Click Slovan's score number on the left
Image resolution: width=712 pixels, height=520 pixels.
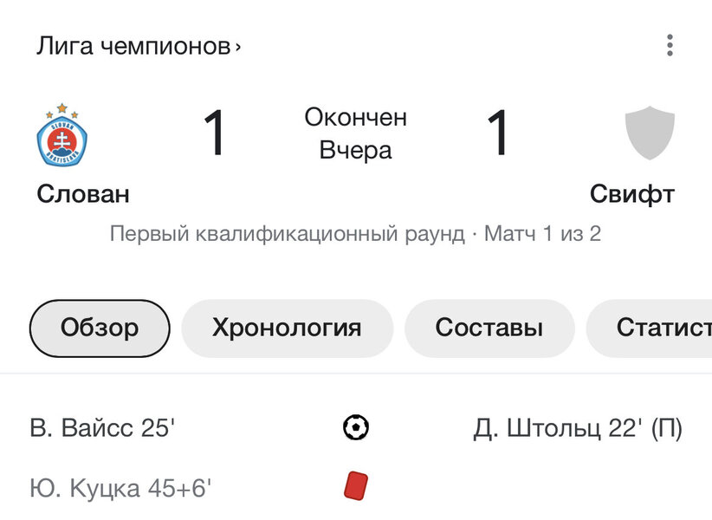pos(215,133)
